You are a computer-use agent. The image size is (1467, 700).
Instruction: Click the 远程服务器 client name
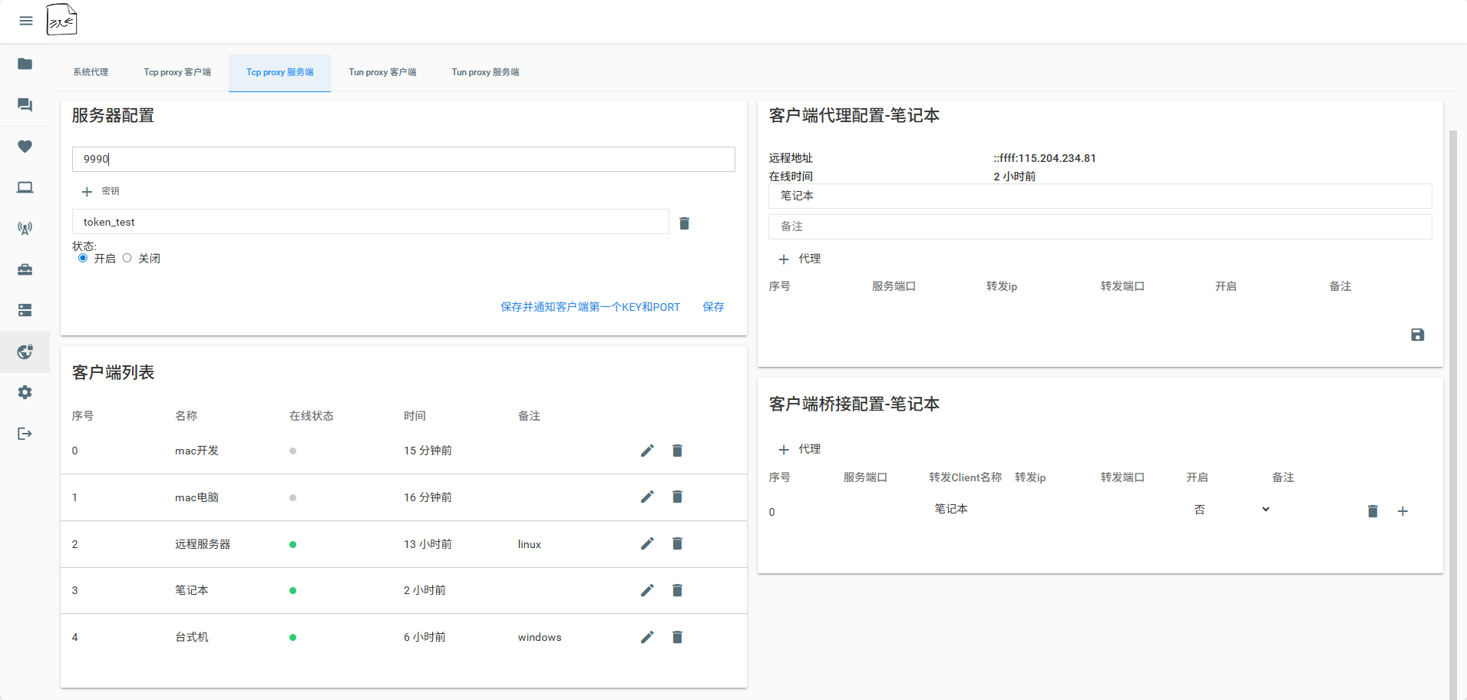pos(203,544)
